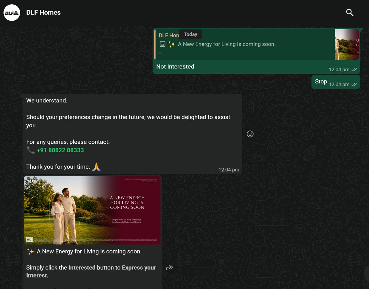
Task: Click the 'We understand.' message text
Action: pyautogui.click(x=47, y=101)
